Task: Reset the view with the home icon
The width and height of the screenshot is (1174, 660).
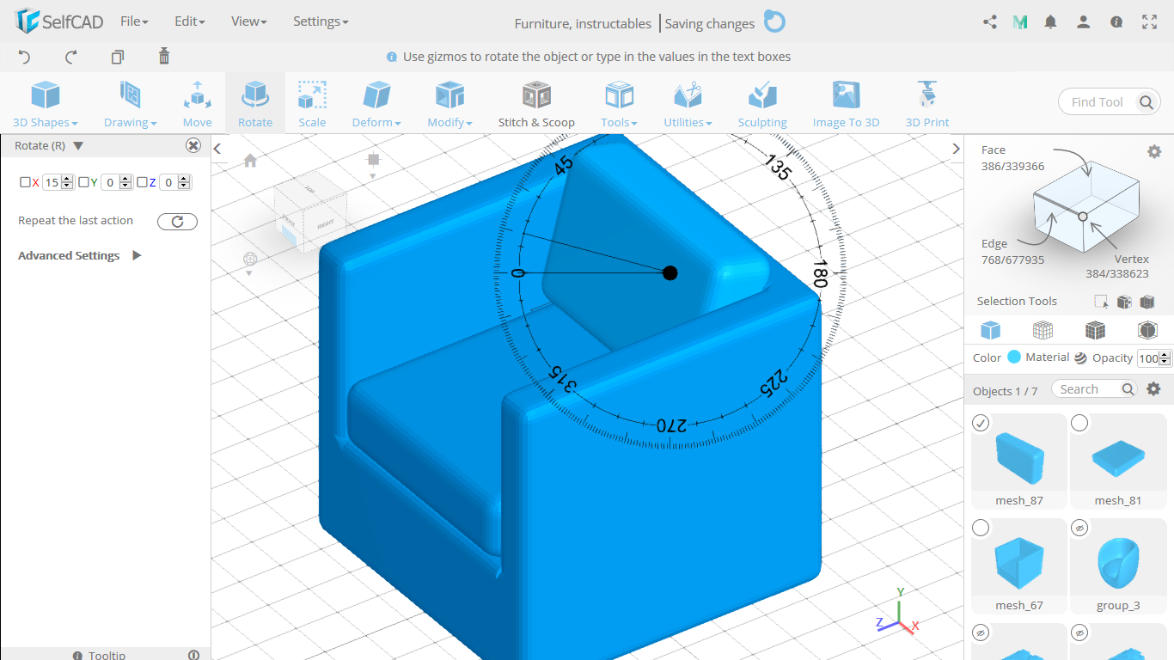Action: point(250,161)
